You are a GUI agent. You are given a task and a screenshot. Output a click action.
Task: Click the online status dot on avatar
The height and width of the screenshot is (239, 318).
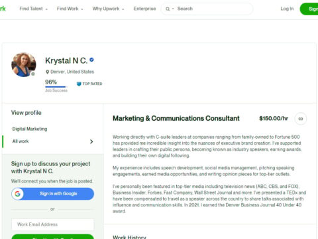click(33, 74)
